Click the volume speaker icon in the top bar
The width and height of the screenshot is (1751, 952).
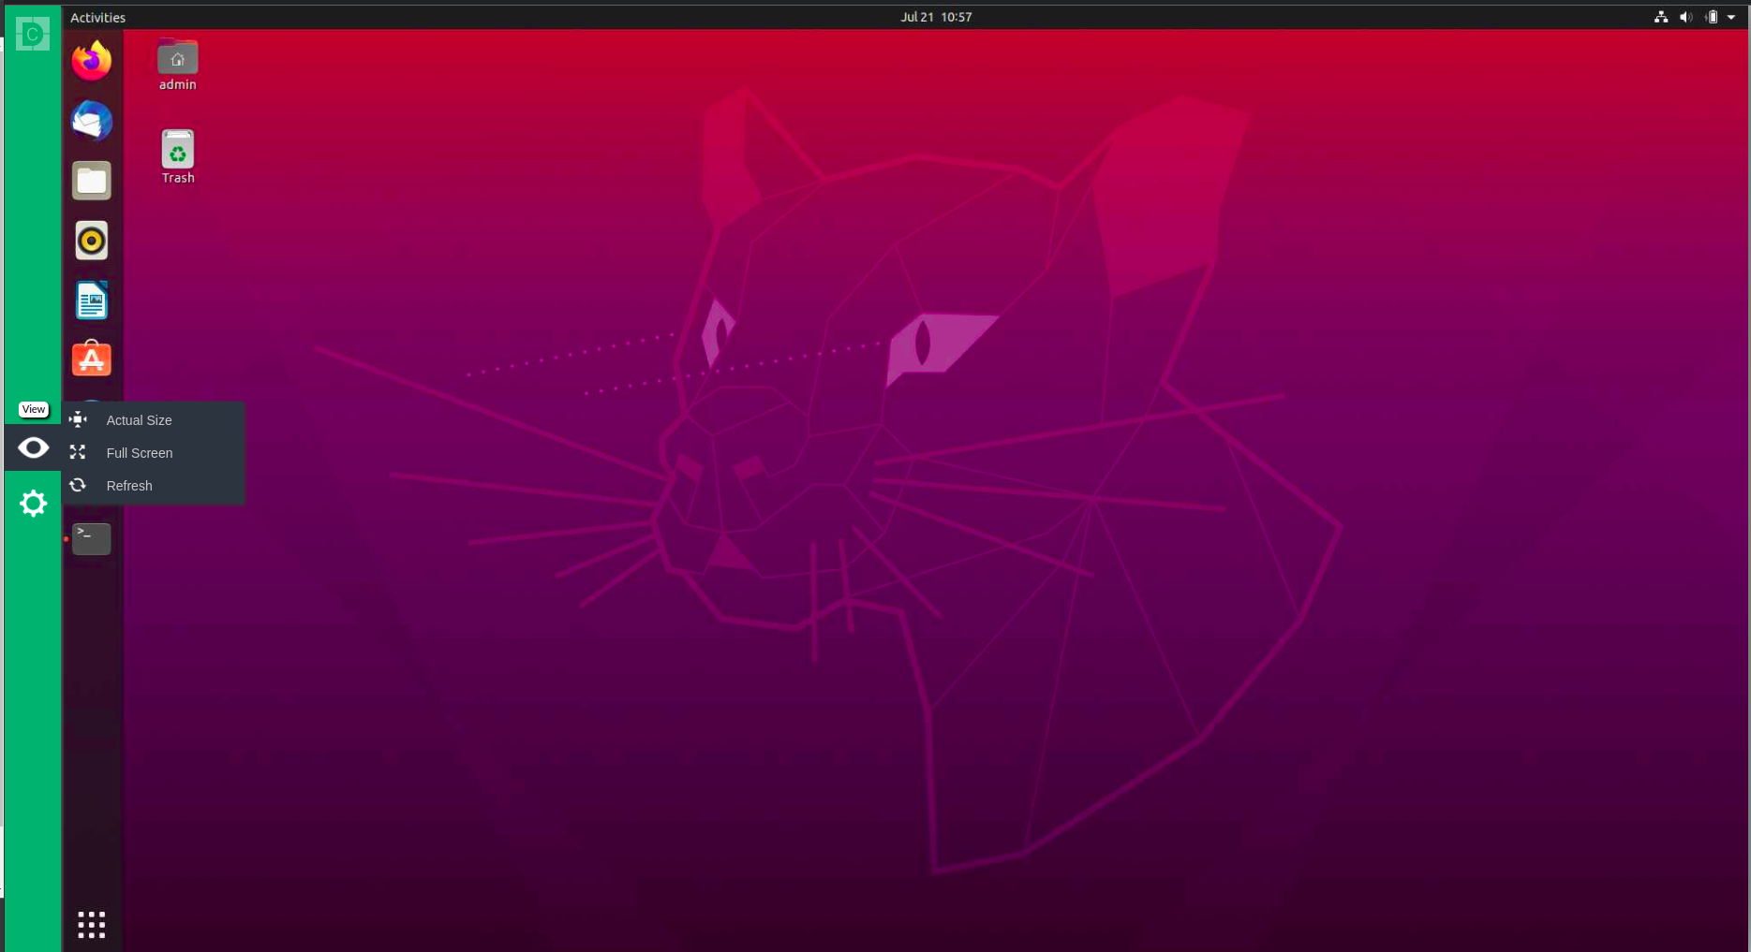point(1685,17)
